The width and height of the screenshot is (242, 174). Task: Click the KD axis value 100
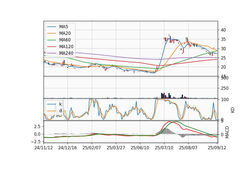click(x=225, y=100)
